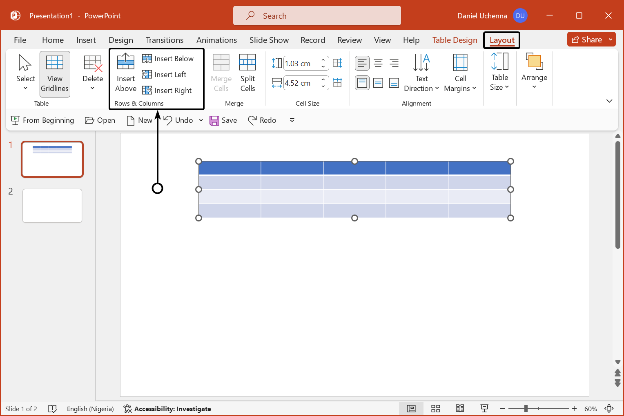Image resolution: width=624 pixels, height=416 pixels.
Task: Toggle Align Left text alignment
Action: [x=362, y=63]
